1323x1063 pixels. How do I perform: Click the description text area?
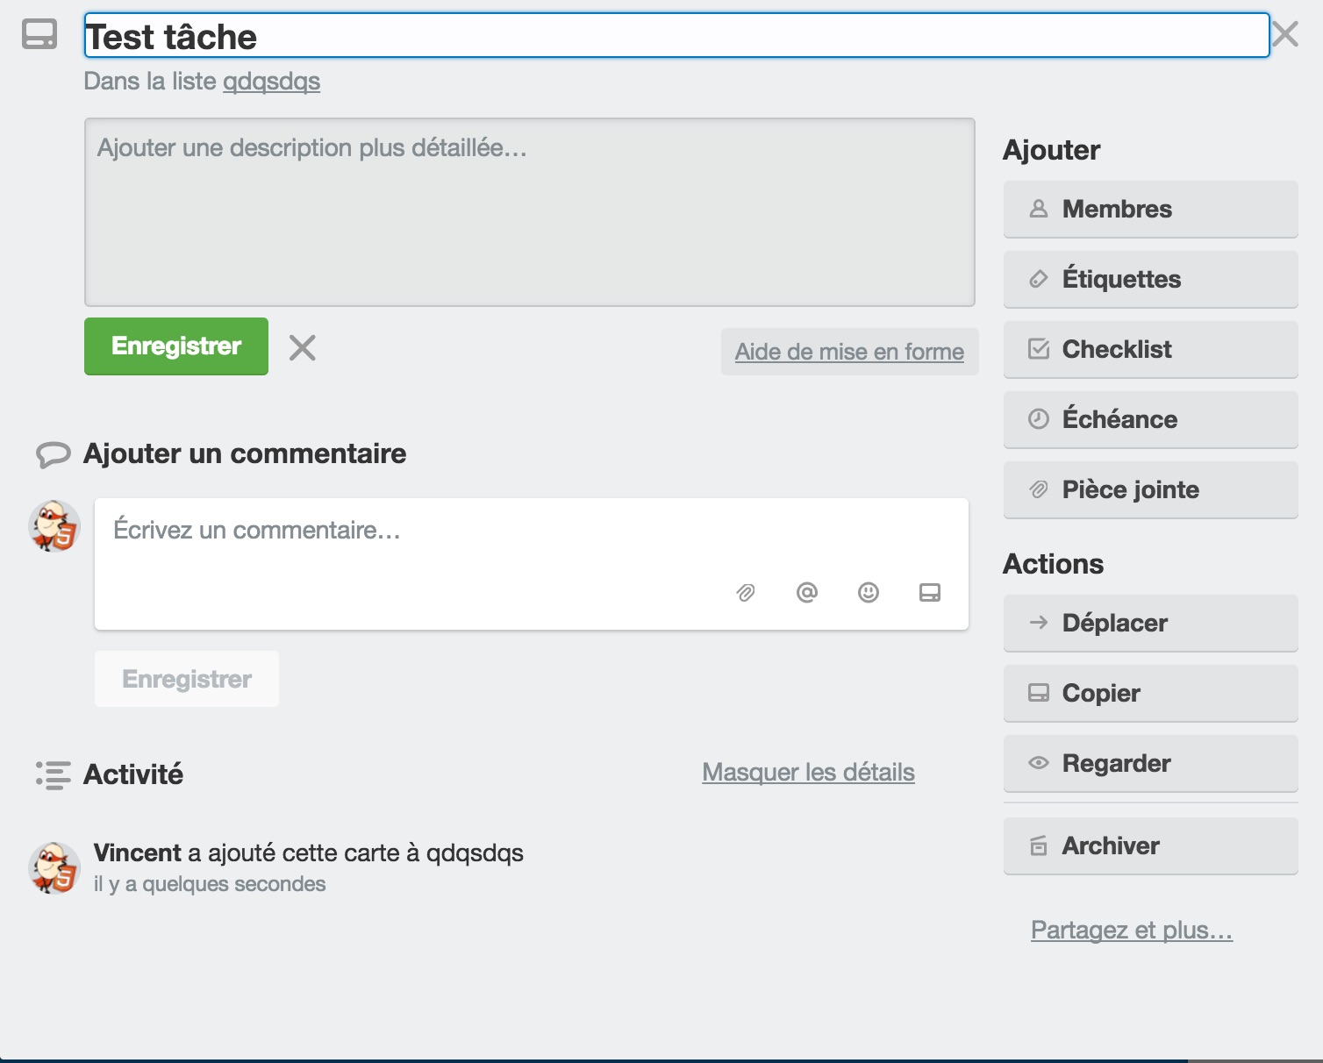pos(530,212)
